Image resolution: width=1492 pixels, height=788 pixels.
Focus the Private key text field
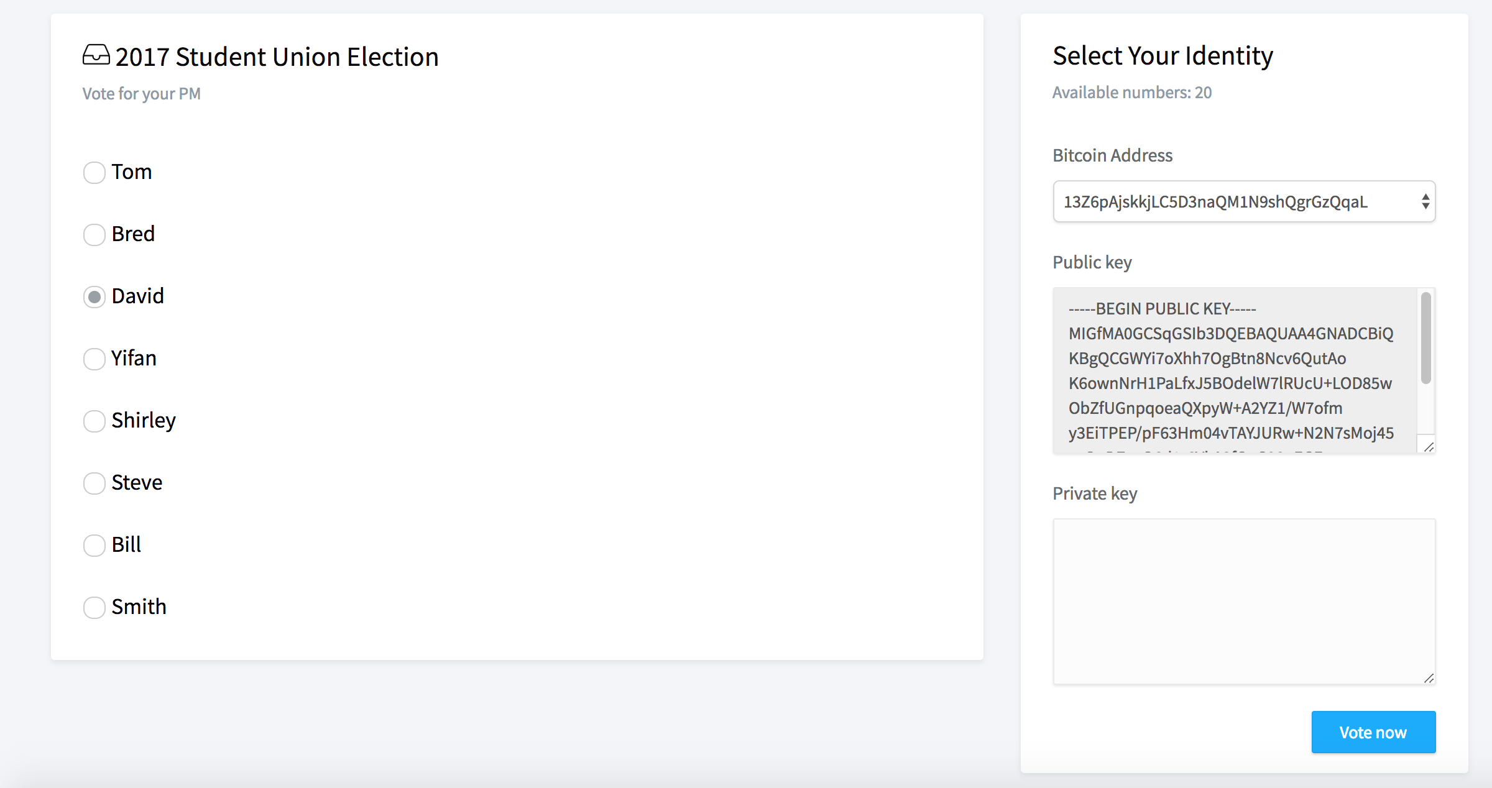coord(1243,601)
